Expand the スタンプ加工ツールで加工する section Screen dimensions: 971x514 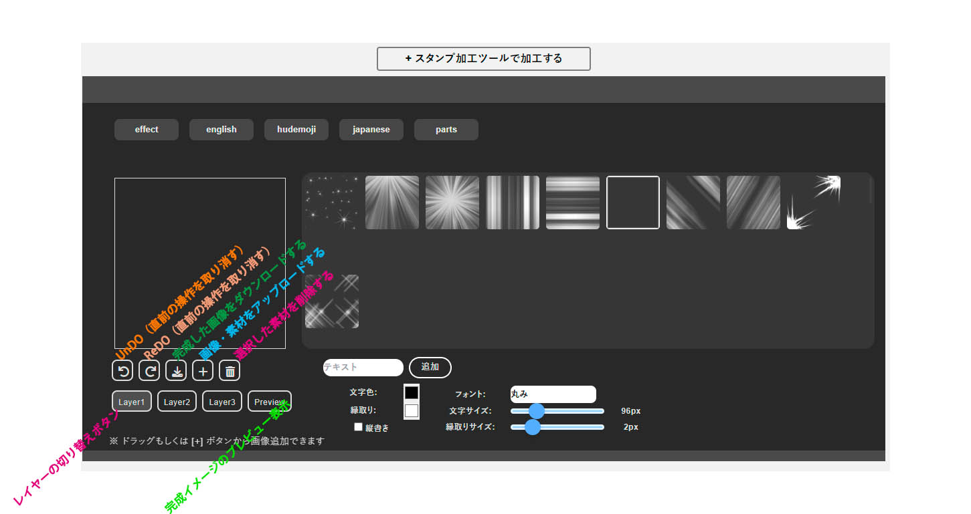pos(484,59)
